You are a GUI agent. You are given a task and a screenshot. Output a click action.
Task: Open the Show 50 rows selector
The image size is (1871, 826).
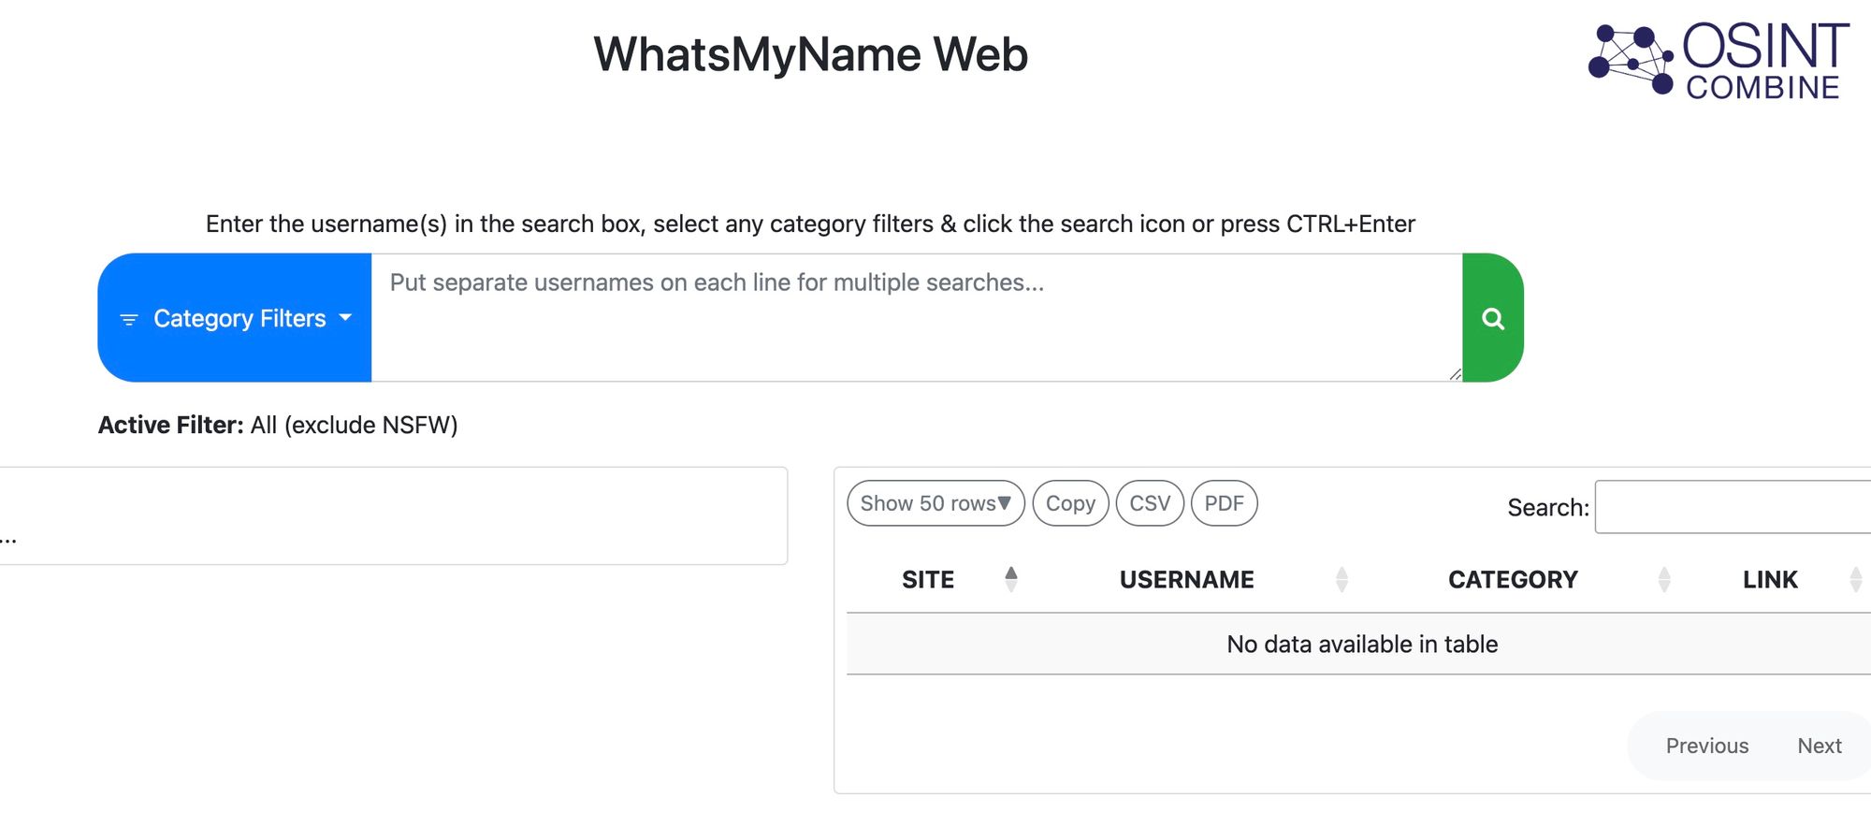pyautogui.click(x=934, y=503)
